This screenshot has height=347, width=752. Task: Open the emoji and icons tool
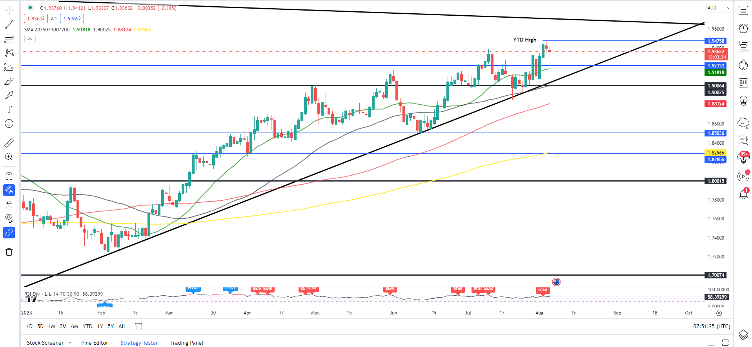tap(9, 124)
